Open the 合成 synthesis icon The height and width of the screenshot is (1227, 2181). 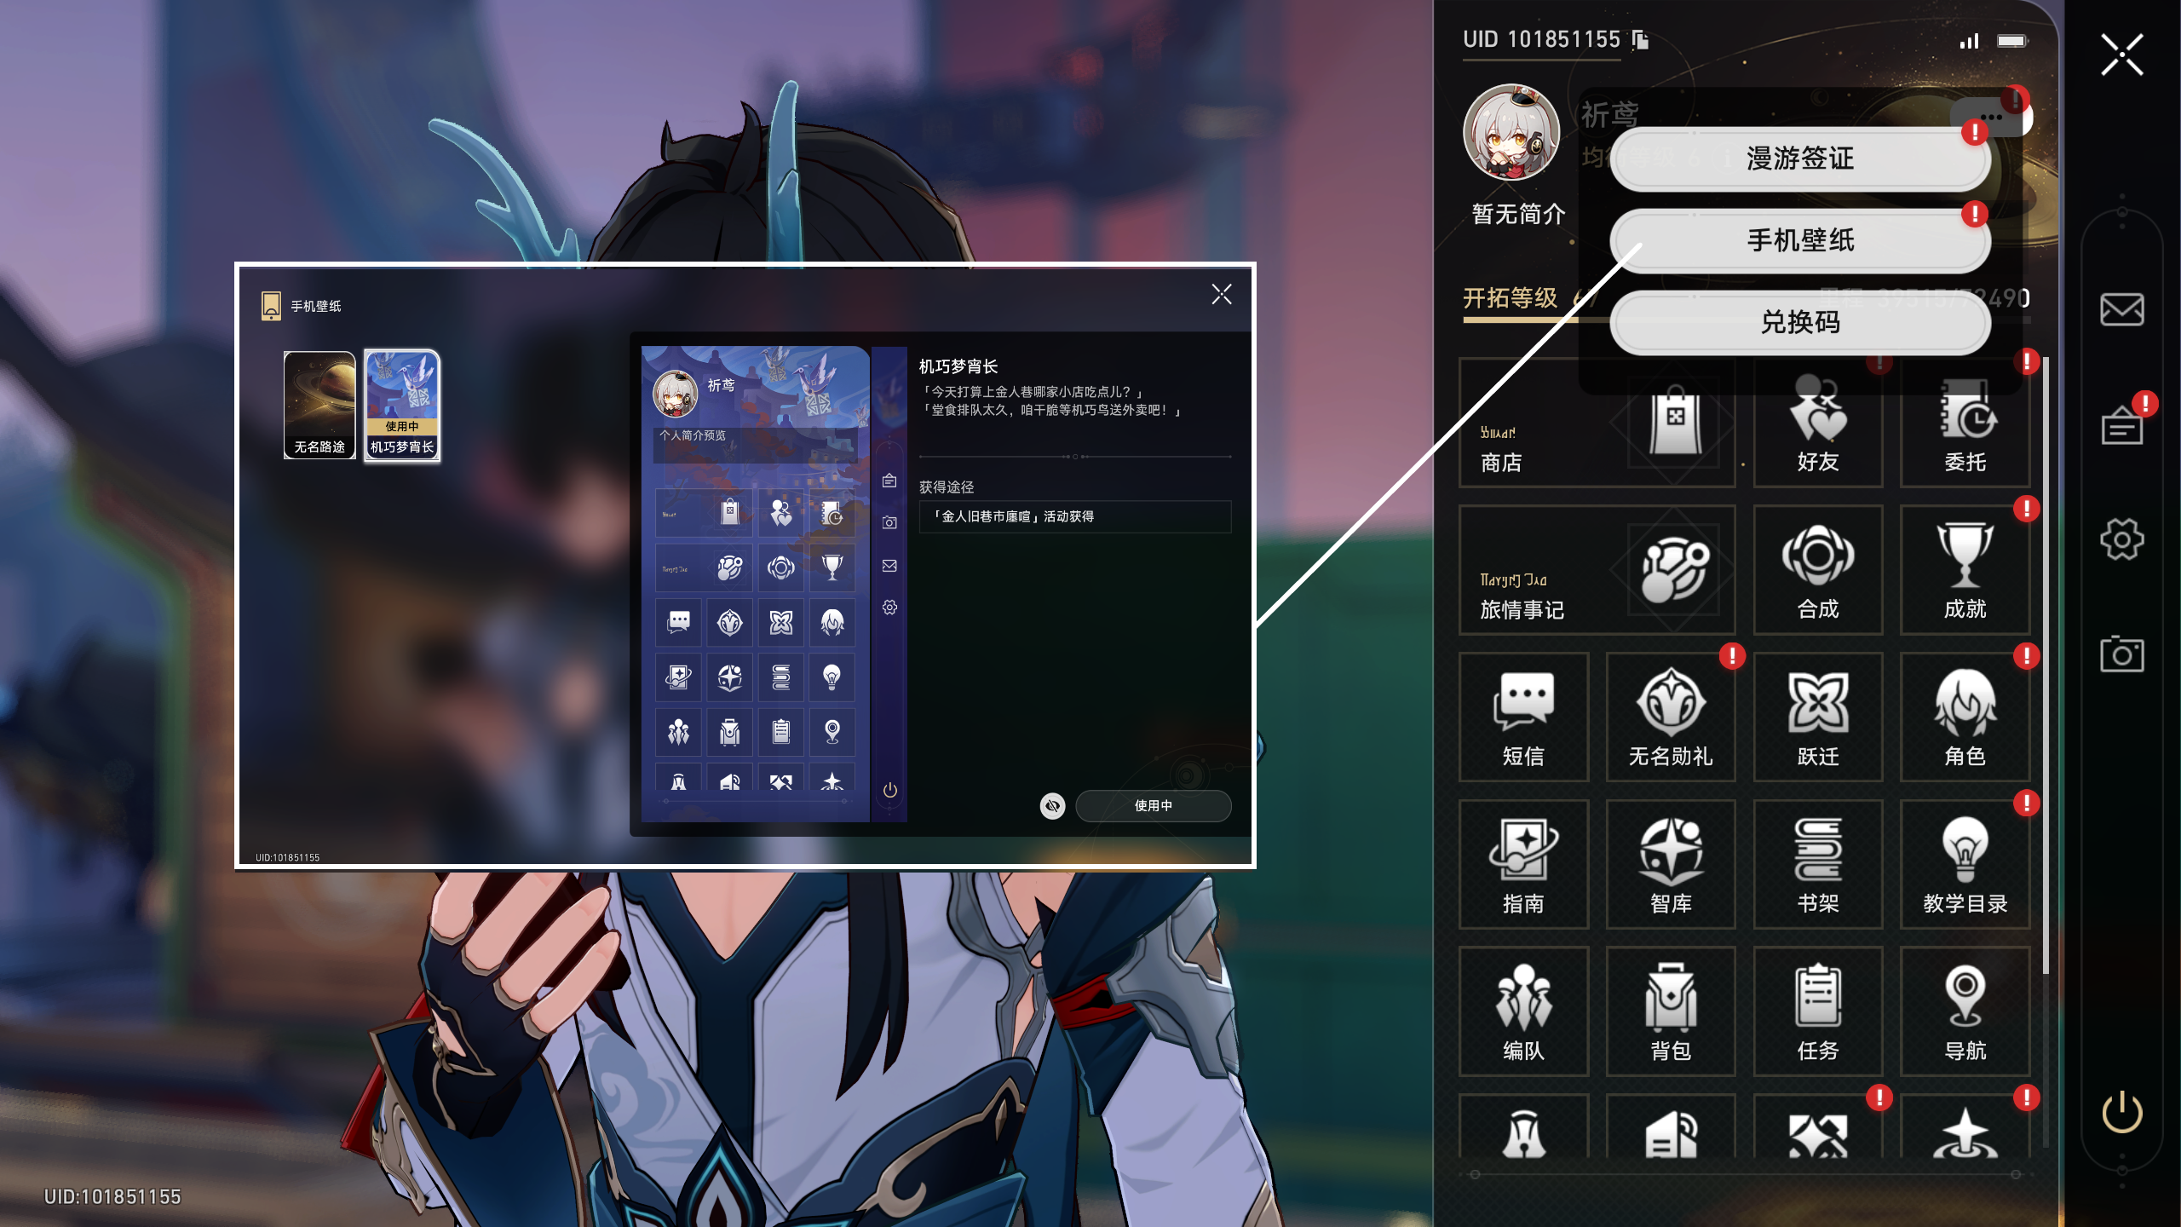(1817, 570)
